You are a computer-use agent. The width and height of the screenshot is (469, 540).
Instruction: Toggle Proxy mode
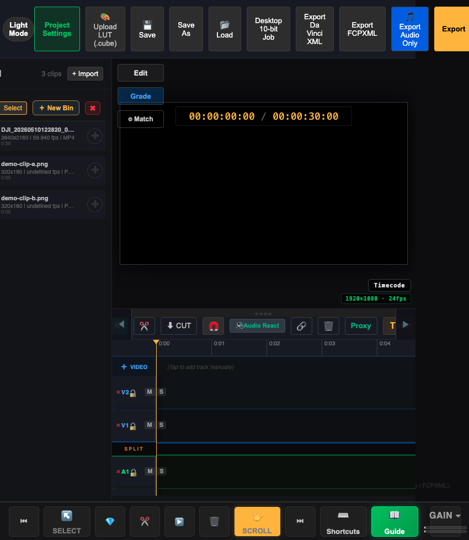tap(361, 326)
